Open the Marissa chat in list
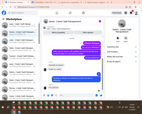 pyautogui.click(x=19, y=89)
